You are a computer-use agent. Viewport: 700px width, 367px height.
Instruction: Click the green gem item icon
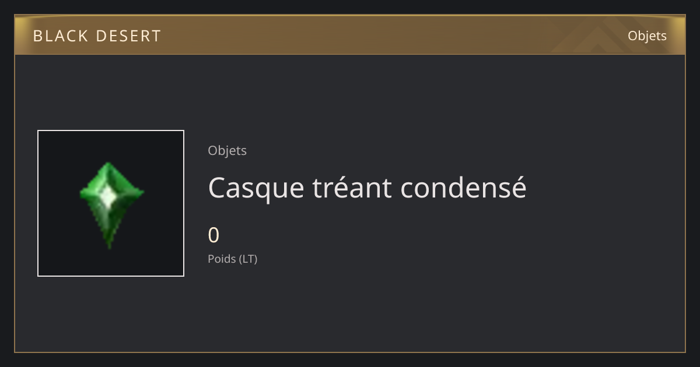(111, 204)
